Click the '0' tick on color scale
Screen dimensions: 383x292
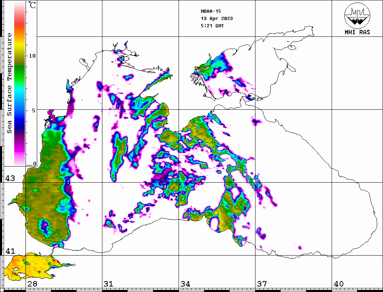[35, 164]
